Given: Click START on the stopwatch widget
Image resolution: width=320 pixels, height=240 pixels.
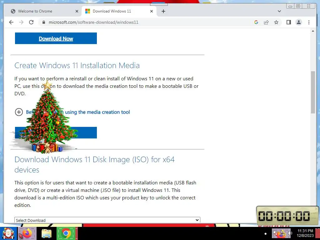Looking at the screenshot, I should click(x=314, y=213).
